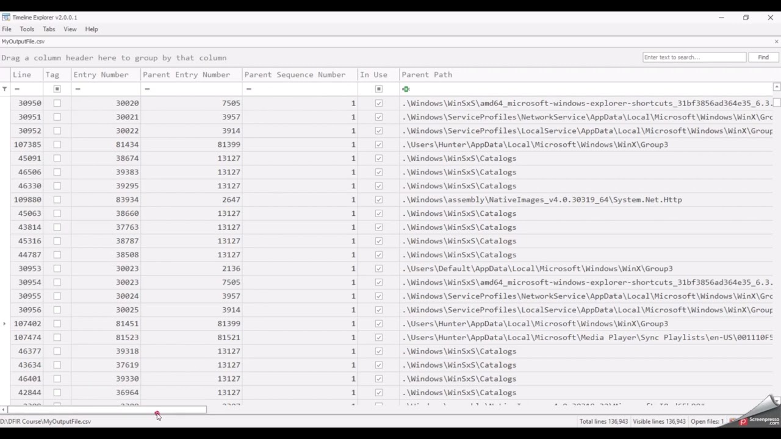
Task: Click the Find button
Action: tap(763, 57)
